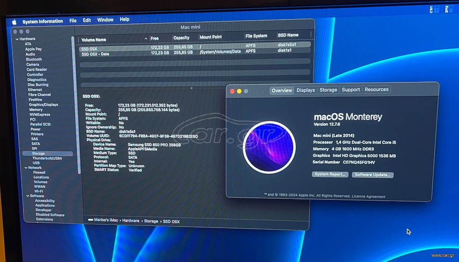Select Fibre Channel in the sidebar
The image size is (459, 262).
(x=39, y=95)
